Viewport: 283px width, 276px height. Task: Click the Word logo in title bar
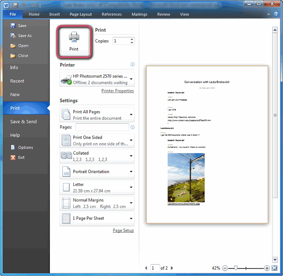click(6, 5)
